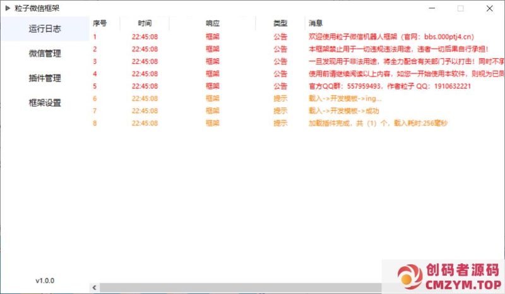Screen dimensions: 505x294
Task: Click the 消息 column header
Action: click(316, 23)
